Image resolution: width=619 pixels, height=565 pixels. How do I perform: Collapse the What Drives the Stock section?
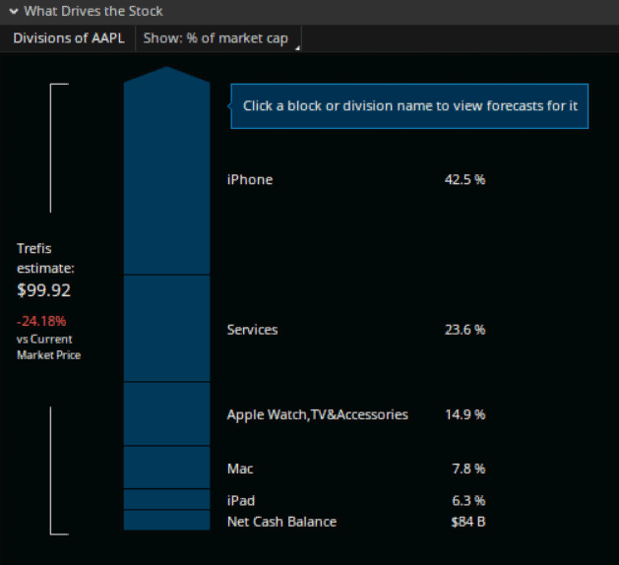point(14,12)
